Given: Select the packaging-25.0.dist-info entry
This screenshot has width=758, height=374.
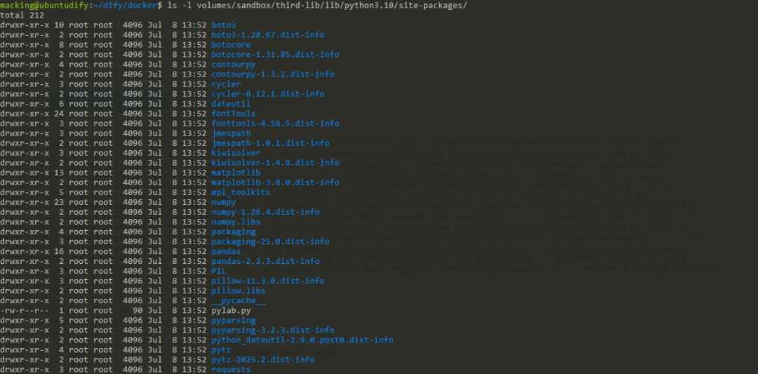Looking at the screenshot, I should tap(270, 241).
